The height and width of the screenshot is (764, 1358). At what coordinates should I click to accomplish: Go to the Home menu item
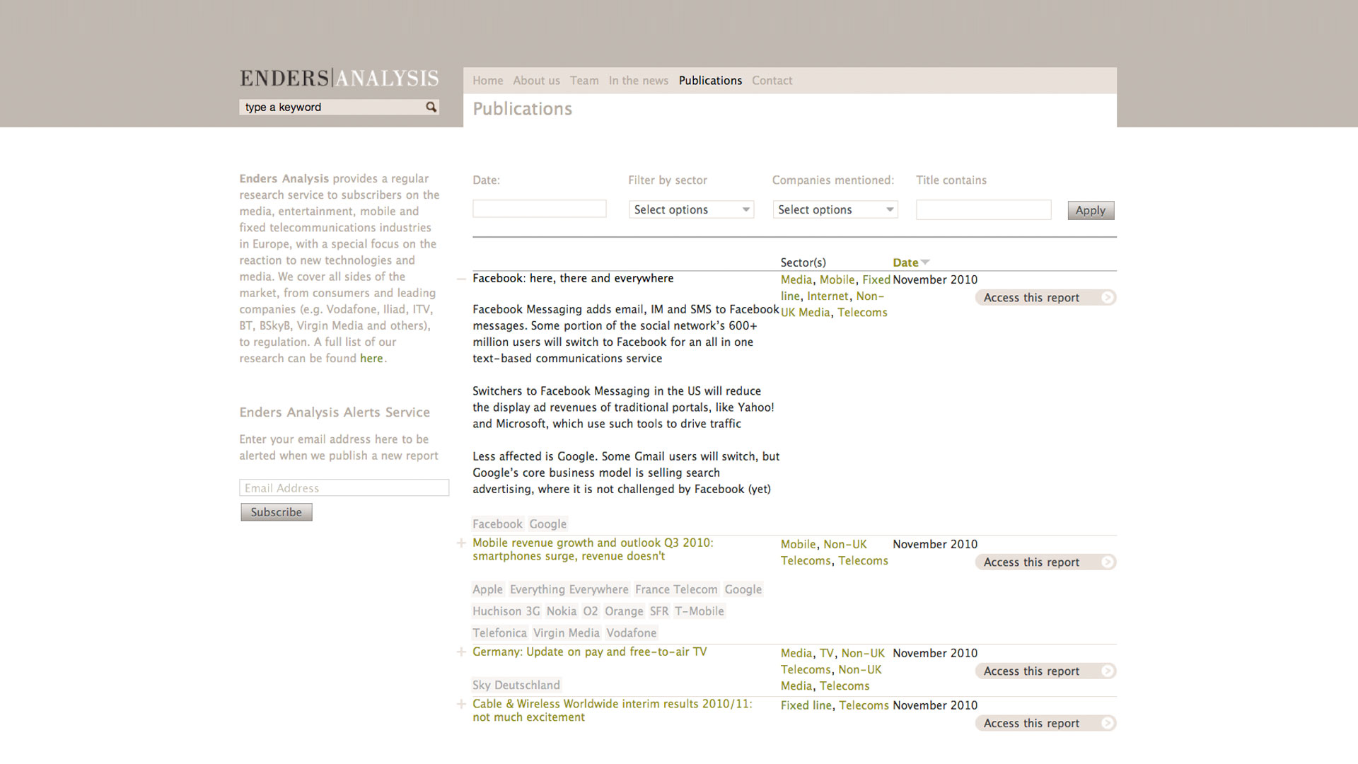[488, 81]
